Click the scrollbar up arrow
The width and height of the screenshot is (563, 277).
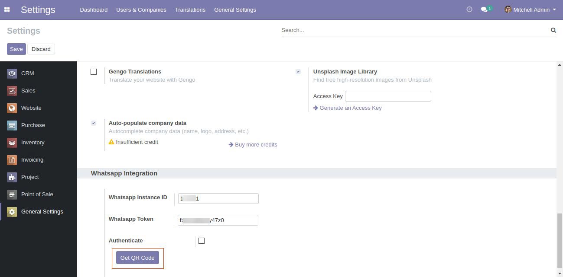tap(560, 65)
